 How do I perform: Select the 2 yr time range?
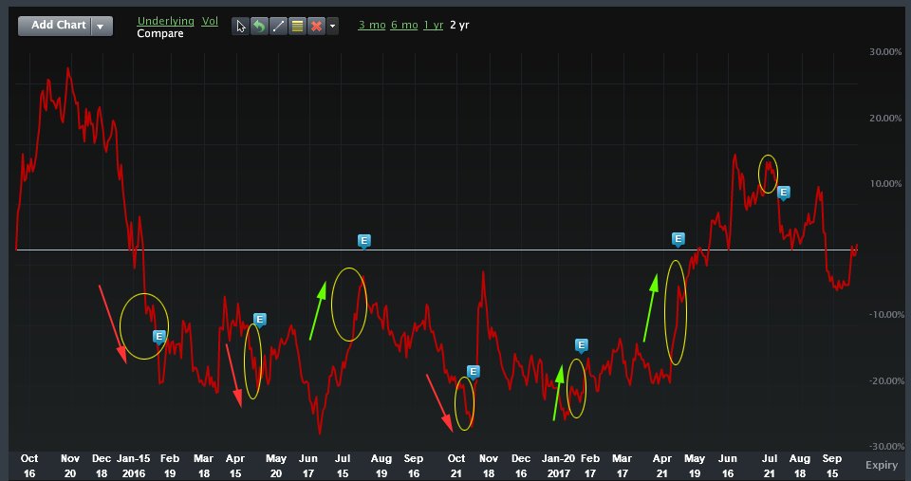pos(459,25)
